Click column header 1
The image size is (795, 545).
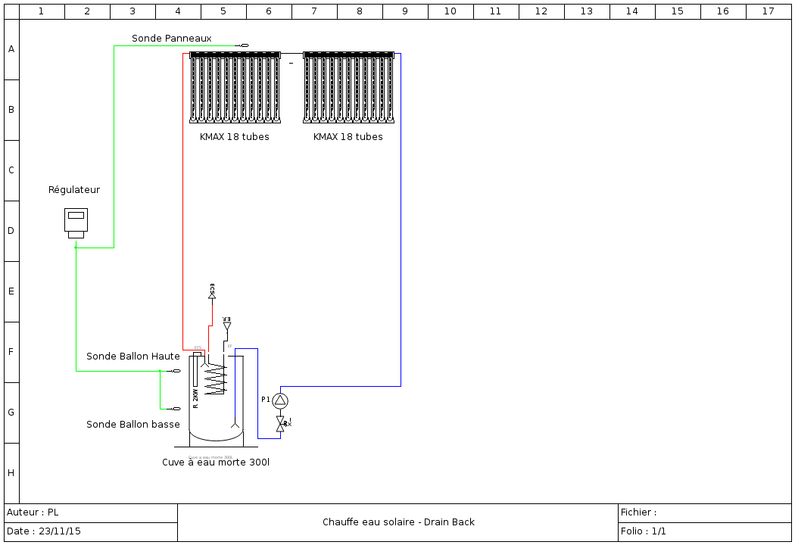(x=42, y=11)
